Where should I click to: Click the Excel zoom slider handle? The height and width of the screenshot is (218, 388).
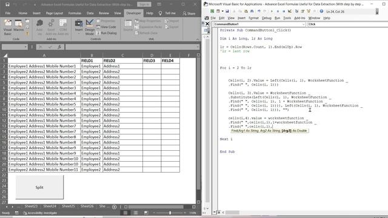point(170,213)
